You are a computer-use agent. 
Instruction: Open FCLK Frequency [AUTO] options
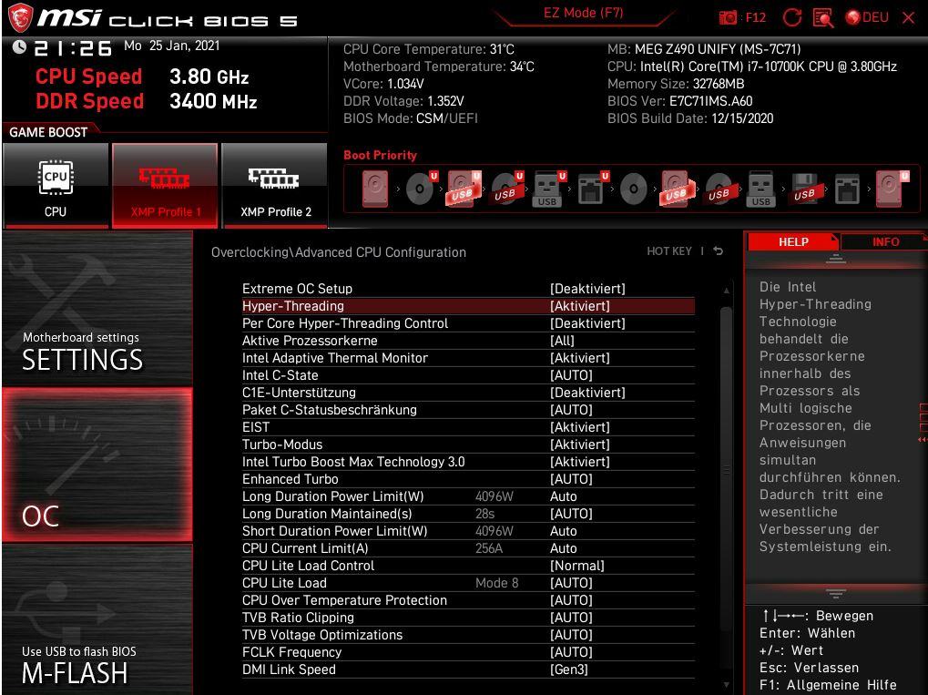[467, 652]
